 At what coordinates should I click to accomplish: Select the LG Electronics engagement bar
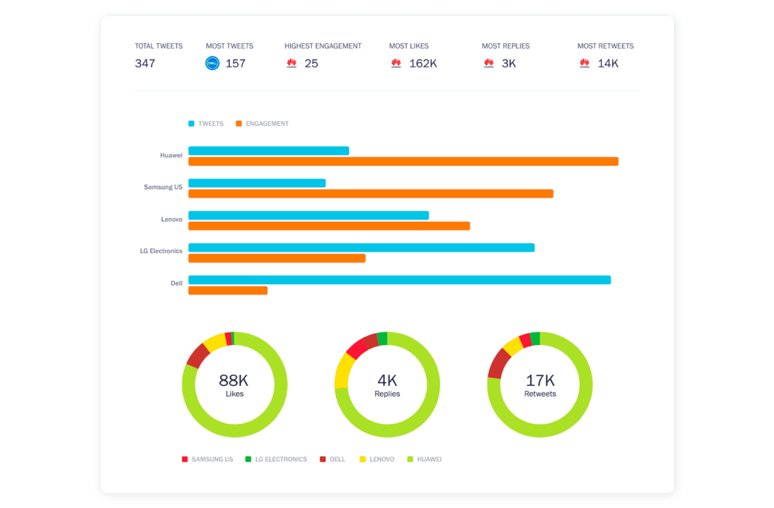[277, 258]
